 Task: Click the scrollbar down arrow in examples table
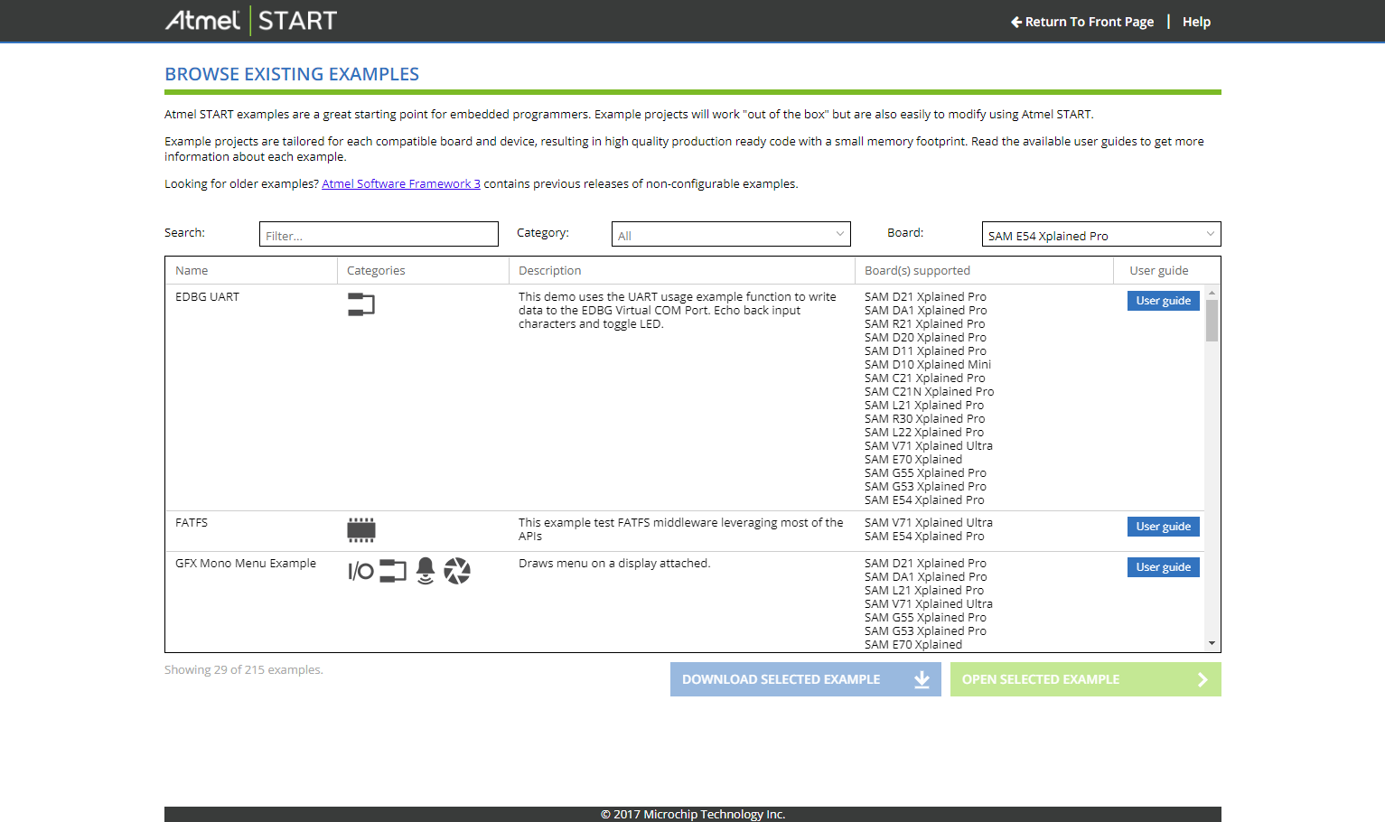[x=1212, y=643]
